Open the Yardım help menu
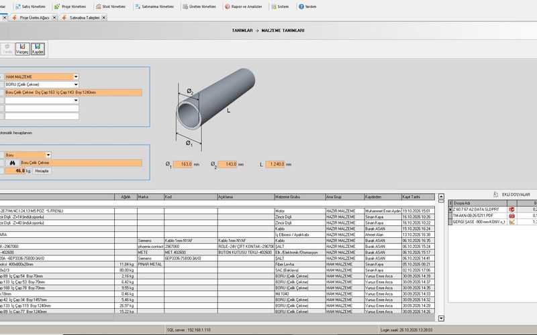Screen dimensions: 537x335 [307, 7]
